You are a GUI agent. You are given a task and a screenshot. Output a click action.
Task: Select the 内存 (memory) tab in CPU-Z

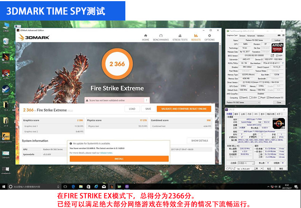point(249,114)
